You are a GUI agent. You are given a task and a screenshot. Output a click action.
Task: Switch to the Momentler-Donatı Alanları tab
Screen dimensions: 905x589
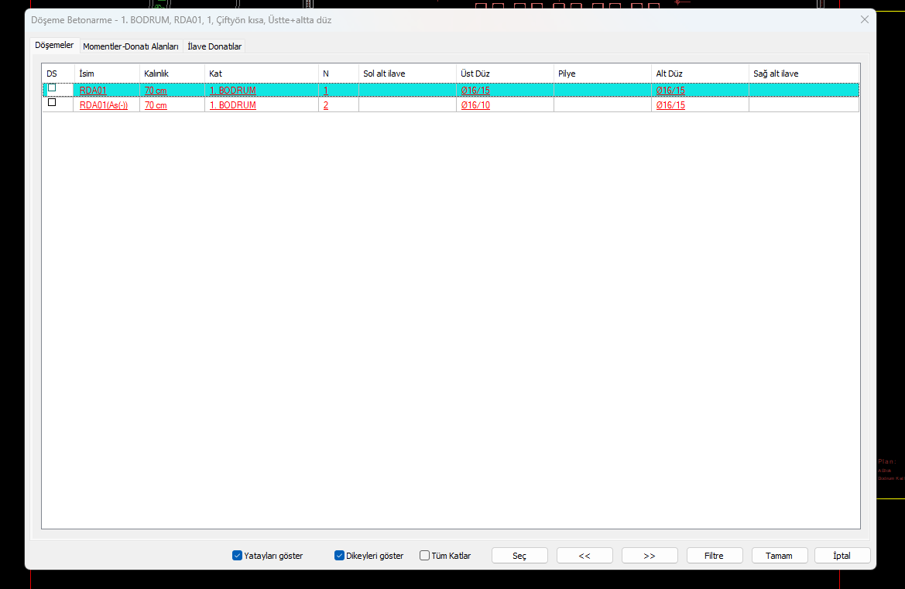[130, 46]
